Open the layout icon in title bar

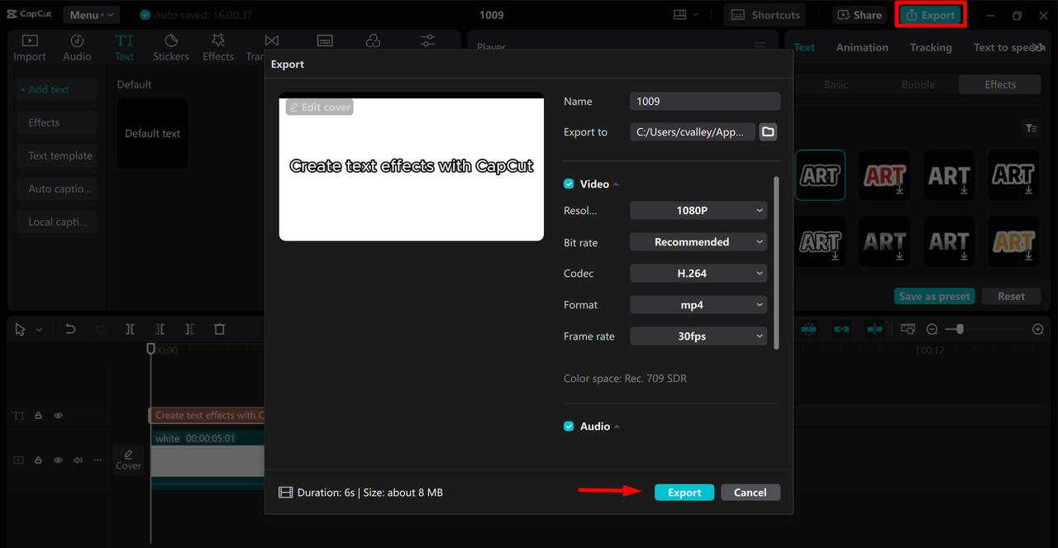[x=680, y=15]
